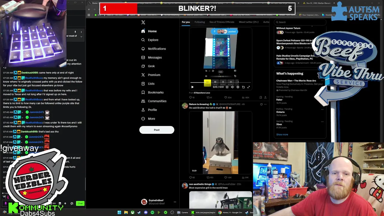Image resolution: width=384 pixels, height=216 pixels.
Task: Open Nature is Amazing profile avatar
Action: (185, 106)
